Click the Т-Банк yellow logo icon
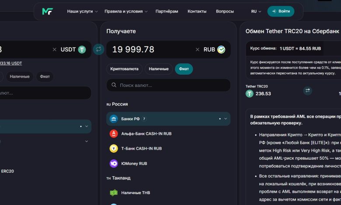Viewport: 341px width, 205px height. tap(114, 149)
